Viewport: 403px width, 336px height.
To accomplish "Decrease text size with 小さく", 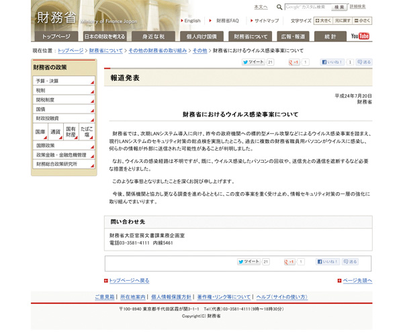I will pyautogui.click(x=362, y=21).
